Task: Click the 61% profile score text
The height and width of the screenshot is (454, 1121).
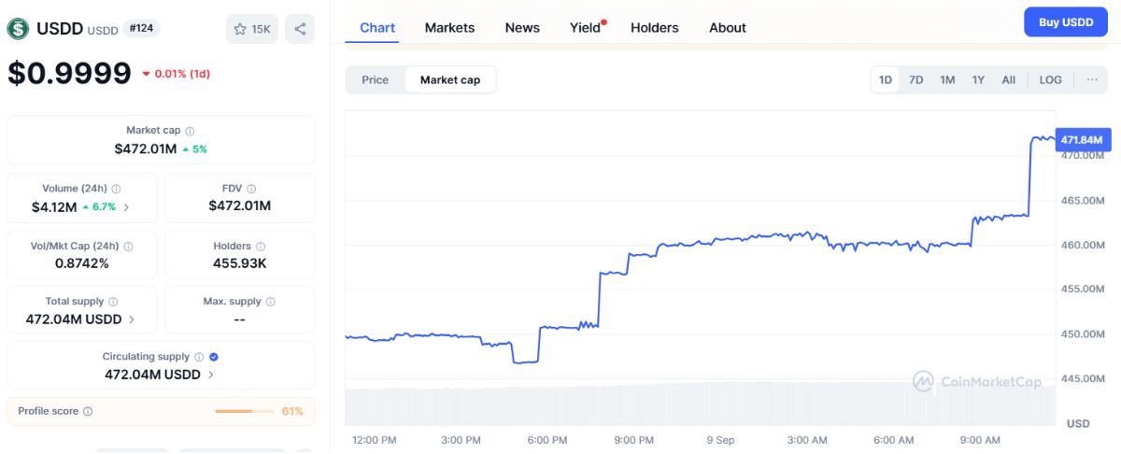Action: 292,411
